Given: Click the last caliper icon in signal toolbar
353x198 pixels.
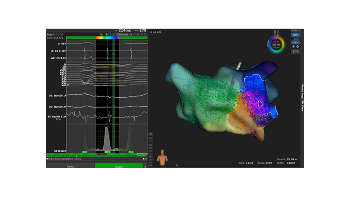Looking at the screenshot, I should [145, 34].
